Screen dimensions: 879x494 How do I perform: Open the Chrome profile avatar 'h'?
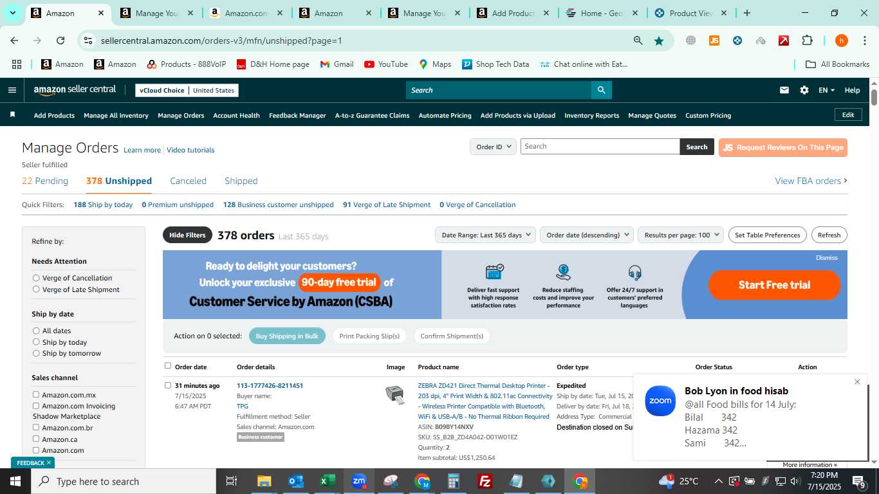point(841,41)
